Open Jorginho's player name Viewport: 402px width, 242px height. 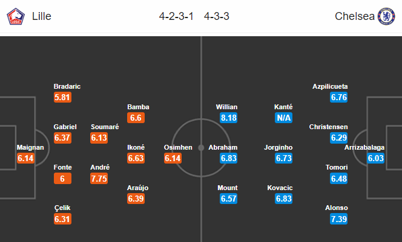coord(278,147)
